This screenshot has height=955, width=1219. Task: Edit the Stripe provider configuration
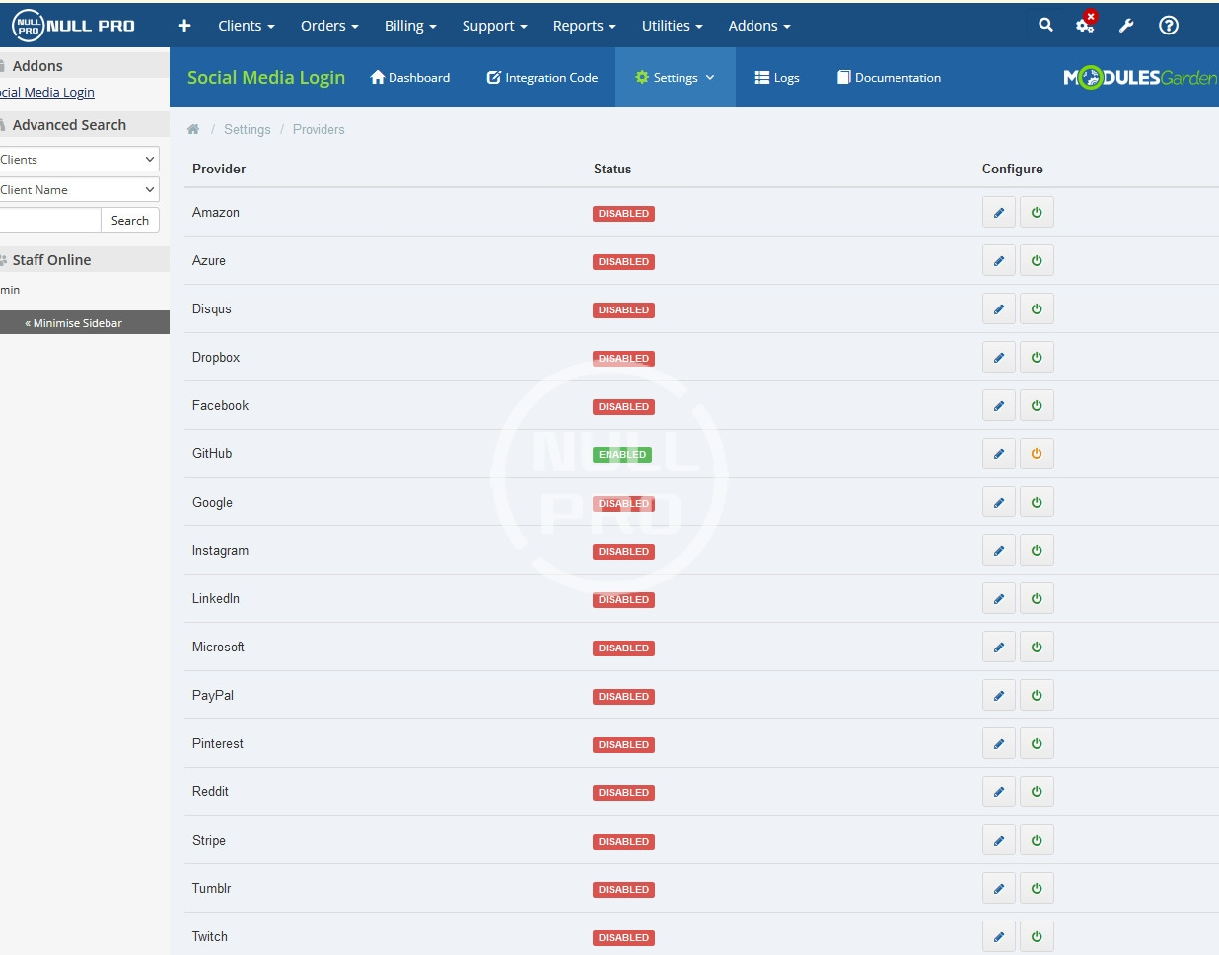click(999, 841)
